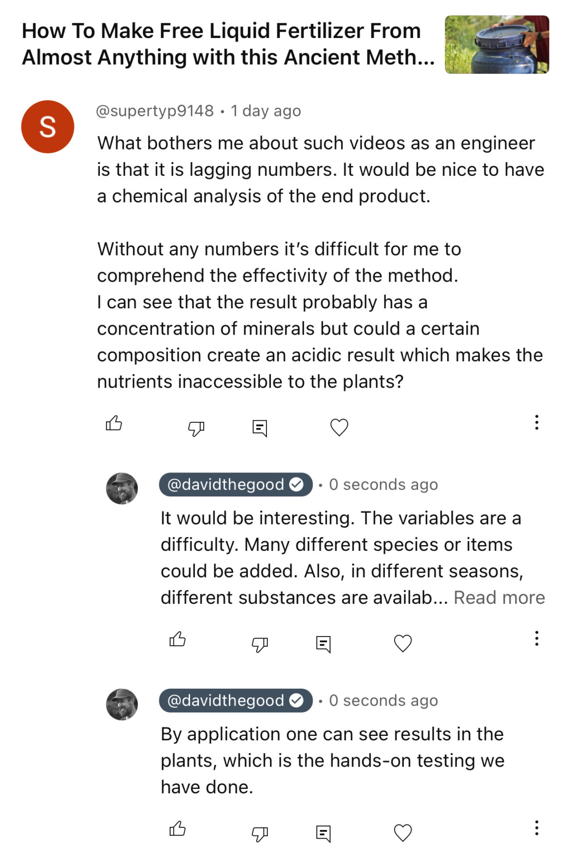Heart the "It would be interesting" reply
This screenshot has height=864, width=570.
click(x=403, y=643)
